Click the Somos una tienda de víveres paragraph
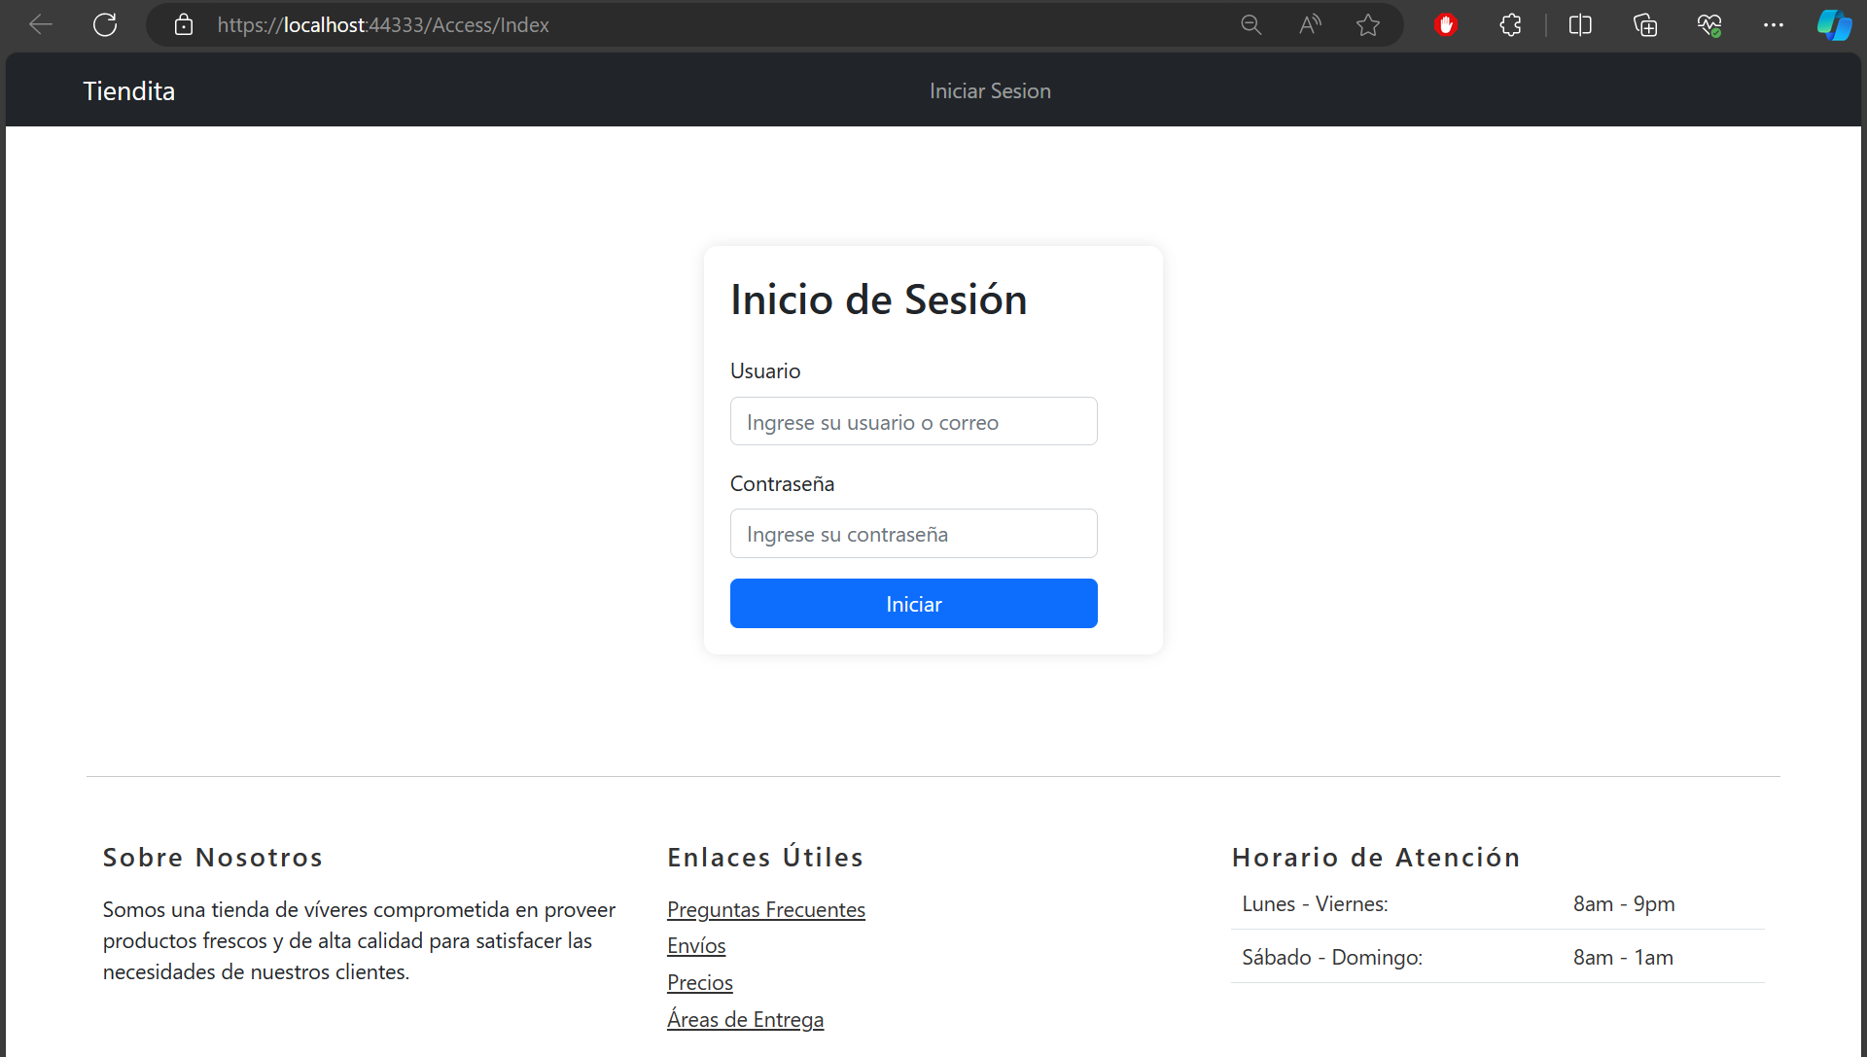The width and height of the screenshot is (1867, 1057). click(360, 941)
